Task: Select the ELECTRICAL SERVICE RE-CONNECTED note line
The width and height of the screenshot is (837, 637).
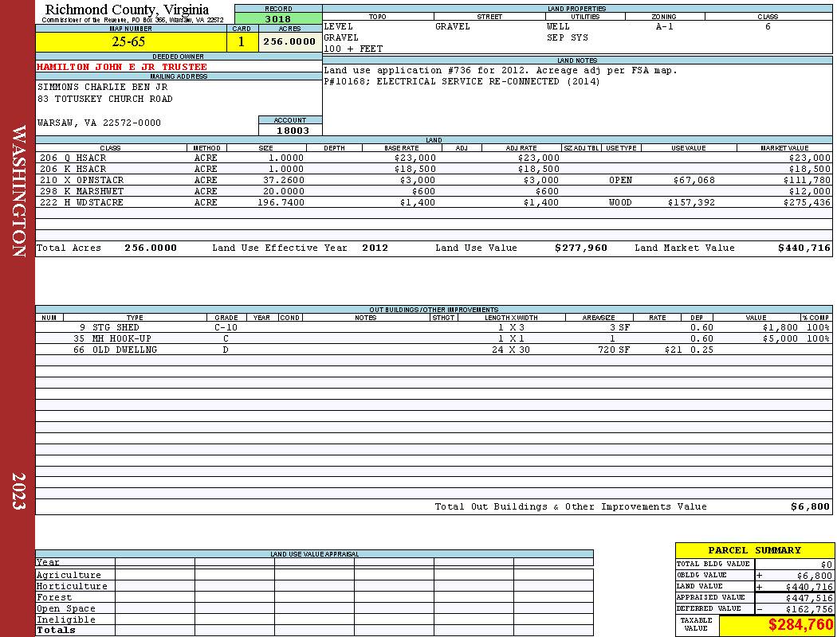Action: click(x=462, y=81)
